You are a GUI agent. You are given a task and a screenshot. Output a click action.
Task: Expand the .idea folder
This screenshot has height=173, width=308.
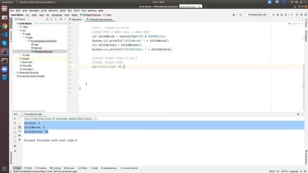click(18, 27)
